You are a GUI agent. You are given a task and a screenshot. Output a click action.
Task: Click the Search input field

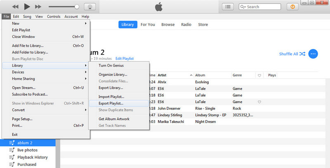pos(260,7)
